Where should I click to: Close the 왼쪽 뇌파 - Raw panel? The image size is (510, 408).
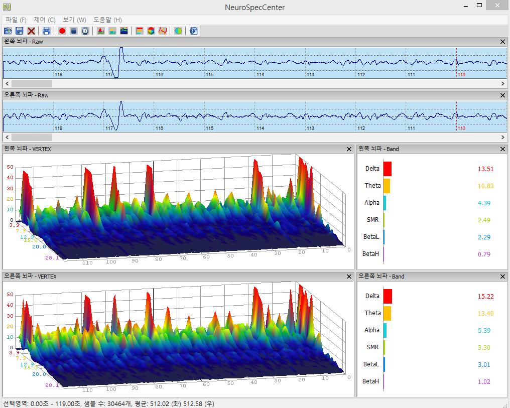(x=502, y=42)
